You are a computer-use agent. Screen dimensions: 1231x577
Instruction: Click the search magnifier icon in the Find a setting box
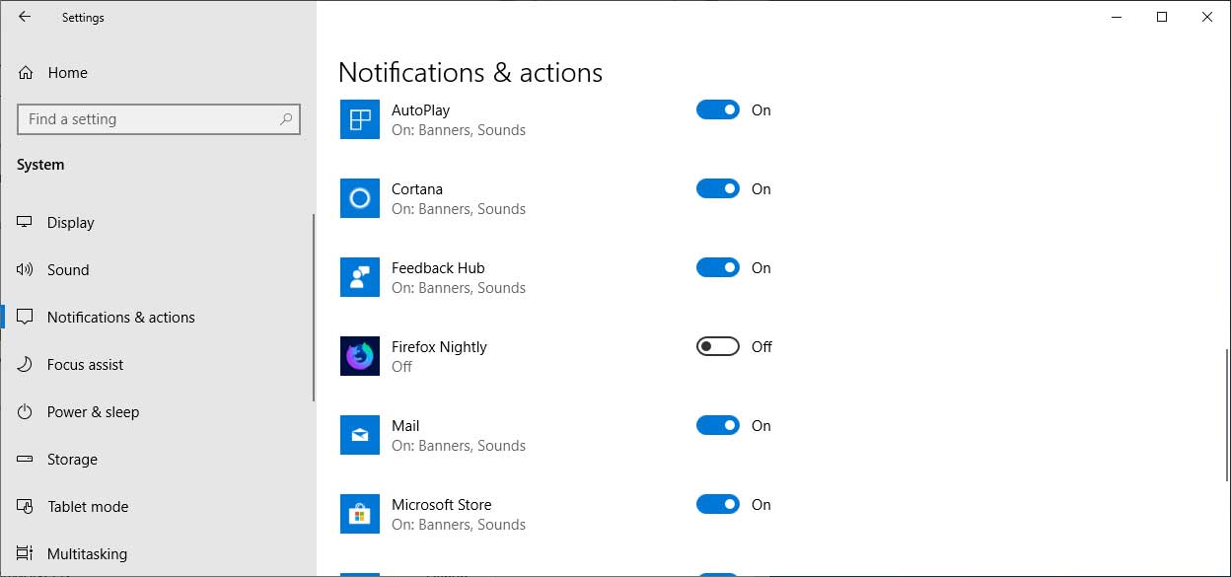pos(286,119)
